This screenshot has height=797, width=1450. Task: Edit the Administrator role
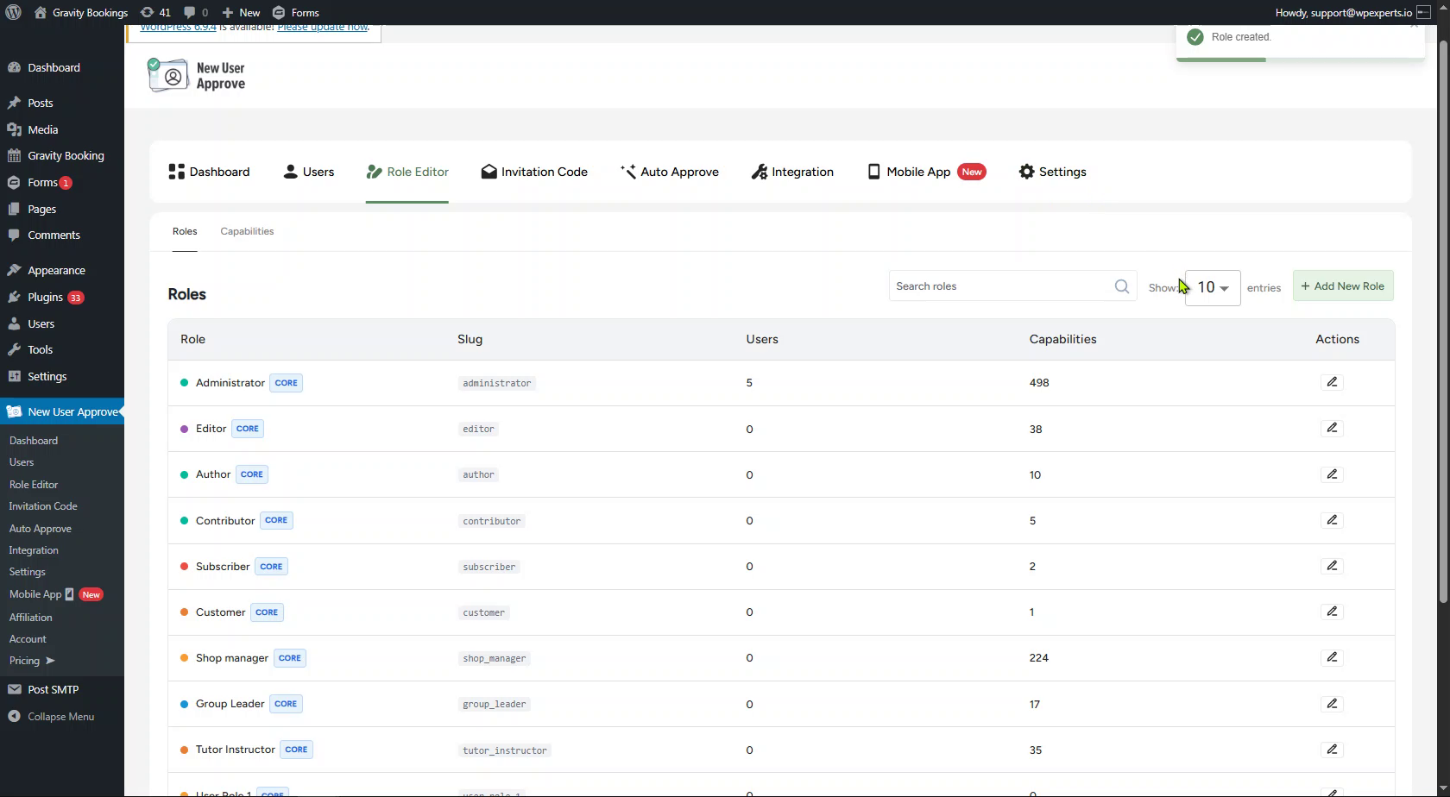1332,382
